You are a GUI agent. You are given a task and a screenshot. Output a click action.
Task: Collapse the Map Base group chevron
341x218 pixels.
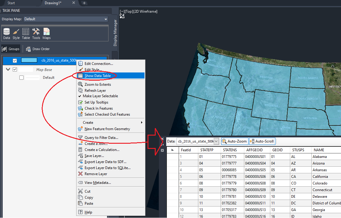pos(8,69)
